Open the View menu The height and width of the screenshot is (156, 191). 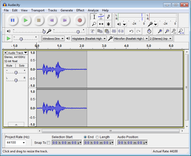coord(24,10)
